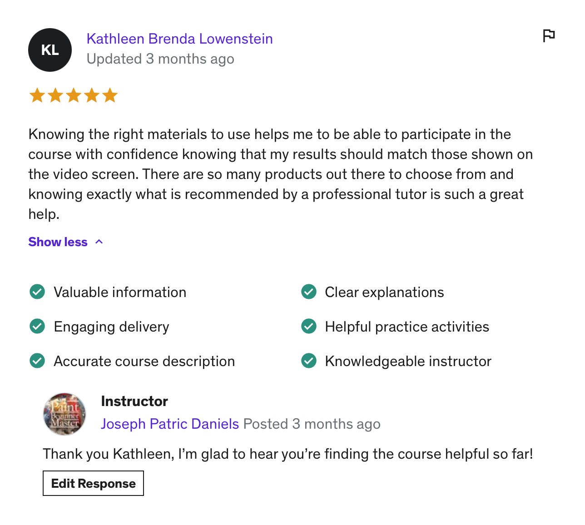Screen dimensions: 585x525
Task: Click the KL reviewer avatar
Action: (x=50, y=50)
